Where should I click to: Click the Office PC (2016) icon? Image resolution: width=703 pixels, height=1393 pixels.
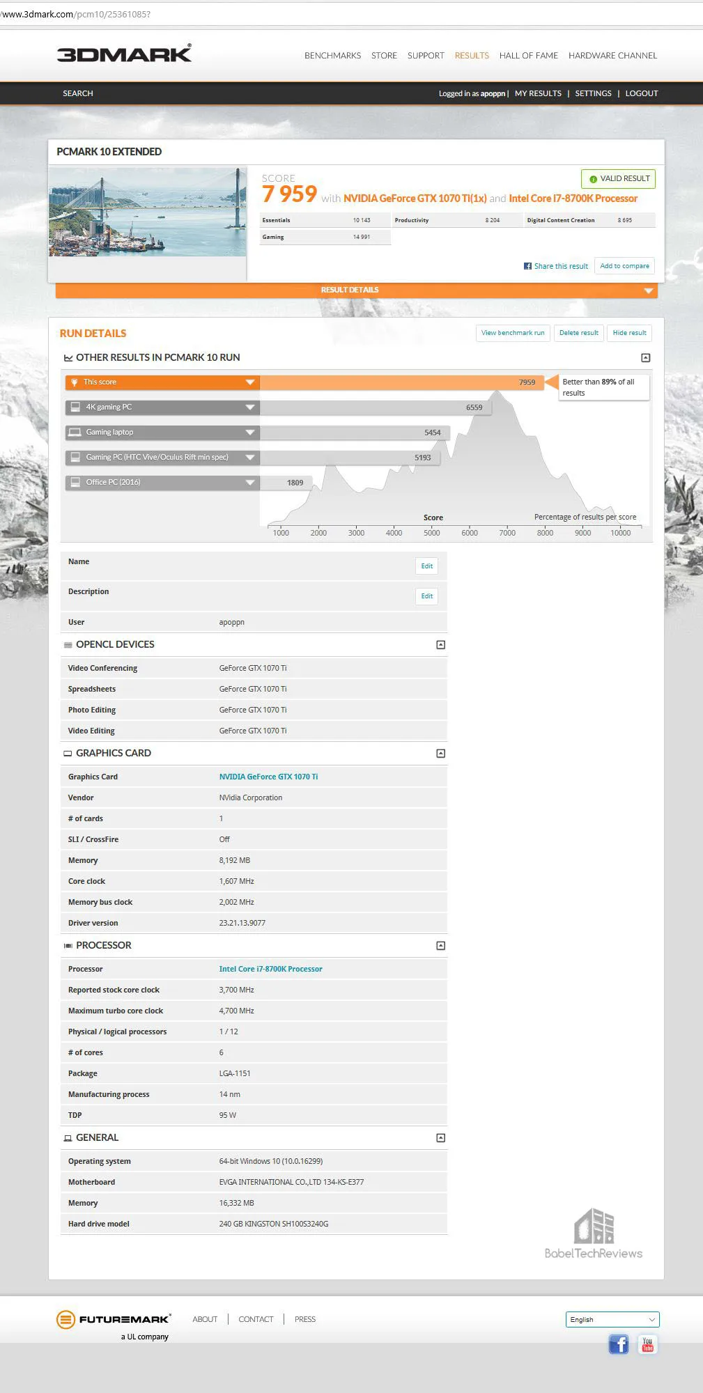click(x=75, y=483)
